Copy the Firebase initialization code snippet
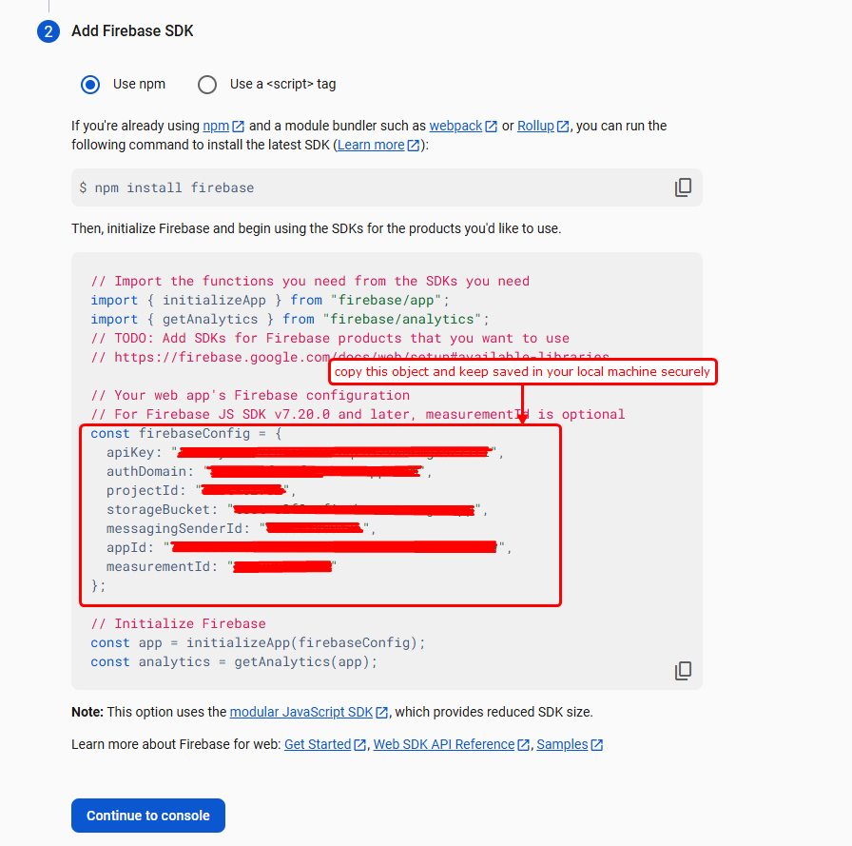Viewport: 852px width, 846px height. [683, 671]
